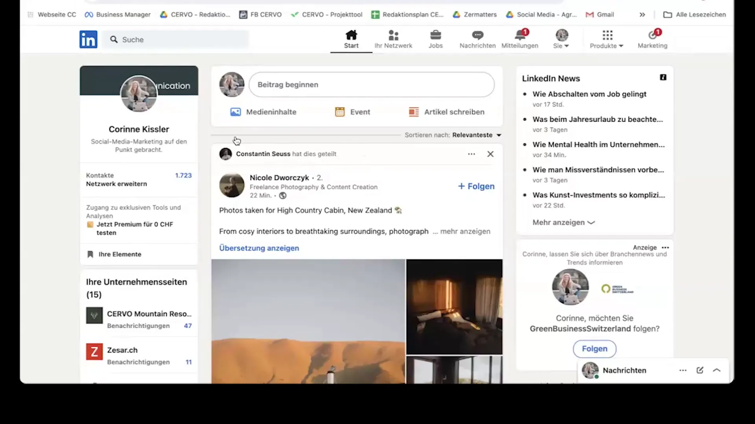Create an Event via calendar icon
This screenshot has height=424, width=755.
[x=352, y=112]
